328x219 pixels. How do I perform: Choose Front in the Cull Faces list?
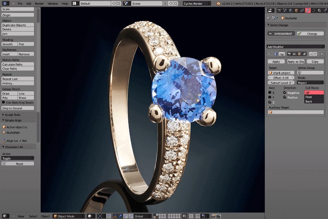pyautogui.click(x=313, y=97)
